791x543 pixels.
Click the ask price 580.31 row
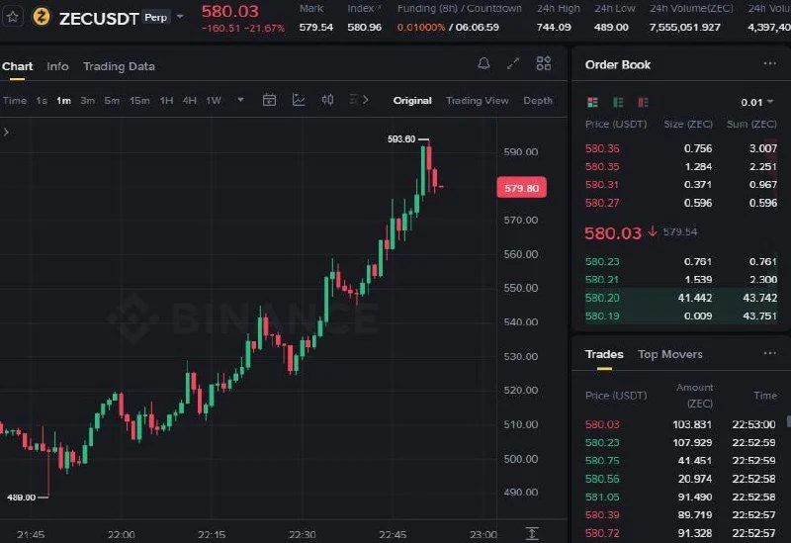[x=681, y=185]
